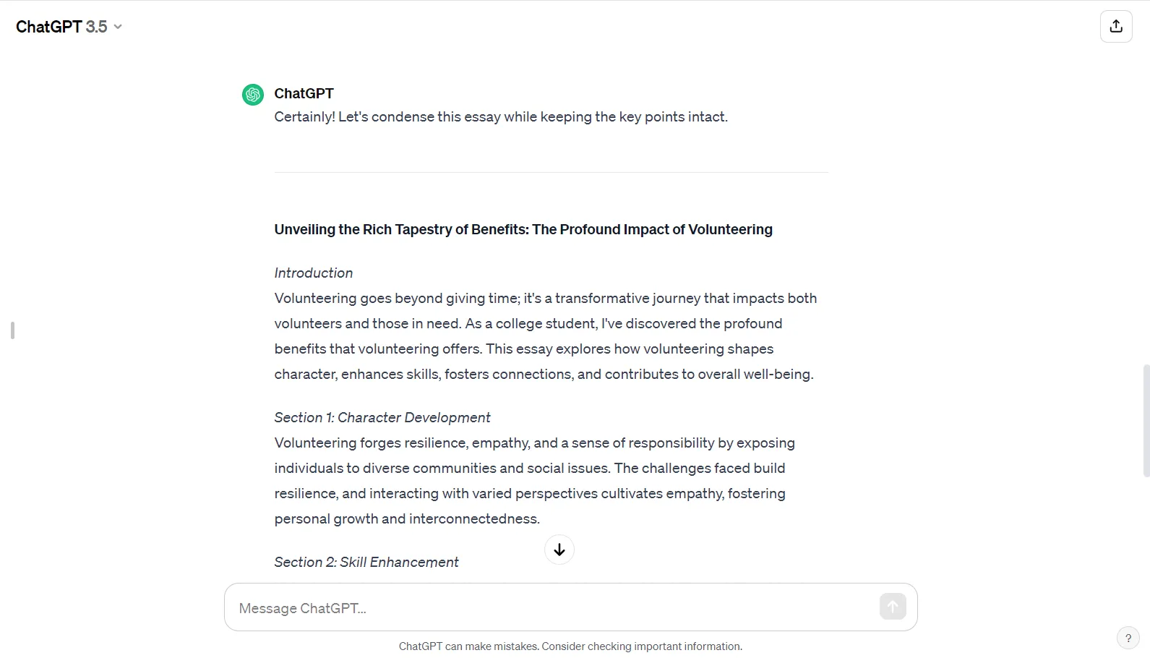Screen dimensions: 1150x658
Task: Expand the model version selector chevron
Action: pos(118,27)
